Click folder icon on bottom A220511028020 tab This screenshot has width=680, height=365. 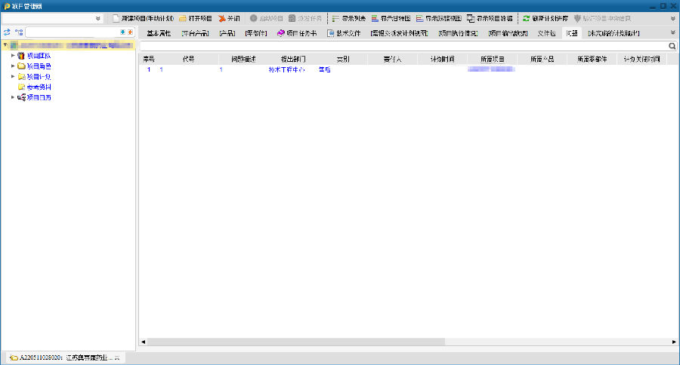tap(14, 357)
